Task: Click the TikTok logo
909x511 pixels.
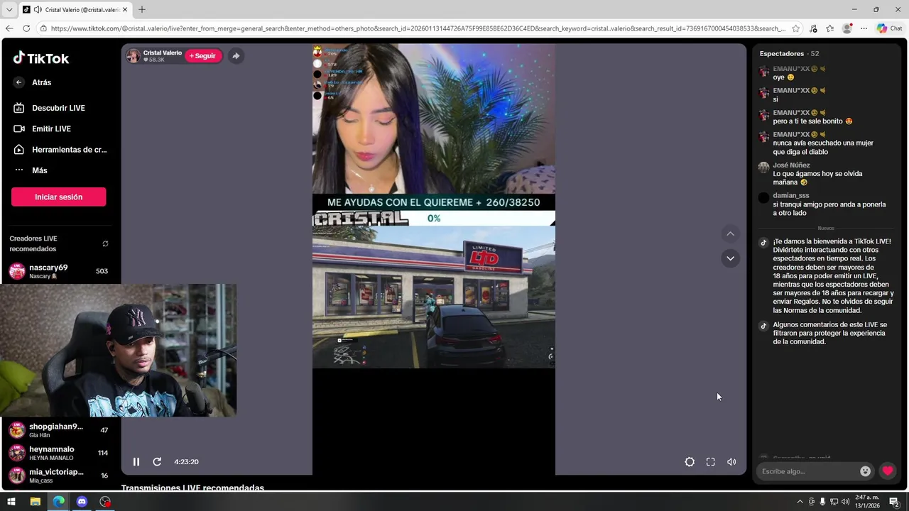Action: [41, 58]
